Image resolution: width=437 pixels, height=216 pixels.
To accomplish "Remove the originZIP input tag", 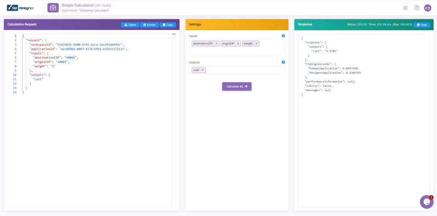I will [238, 44].
